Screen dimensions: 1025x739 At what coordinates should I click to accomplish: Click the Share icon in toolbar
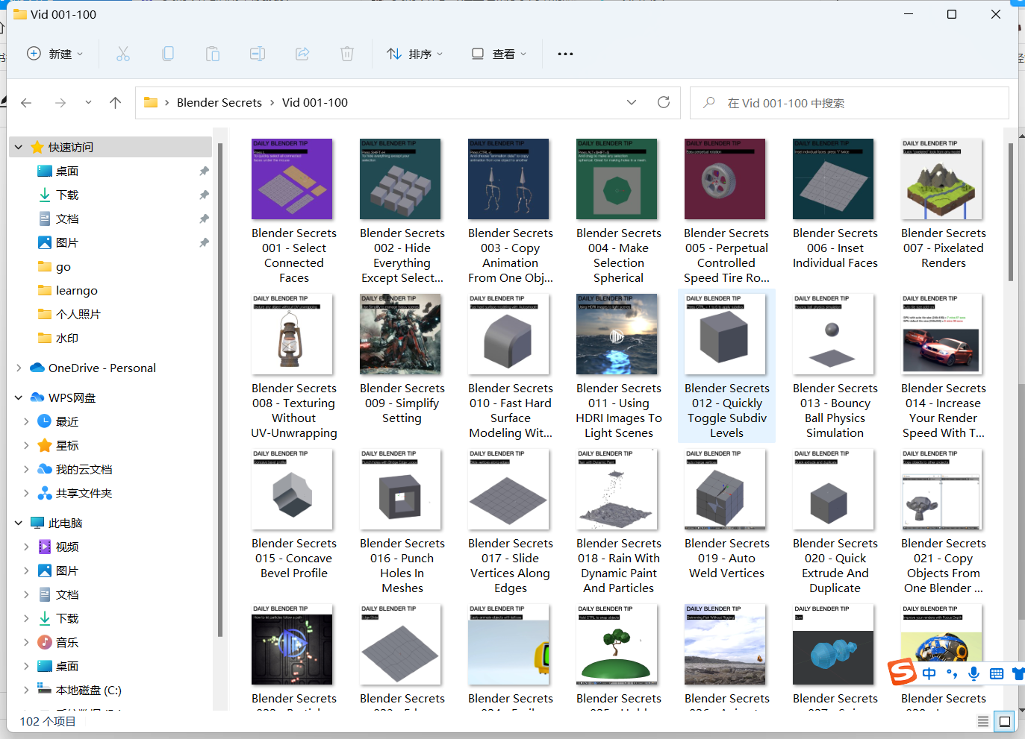[302, 54]
